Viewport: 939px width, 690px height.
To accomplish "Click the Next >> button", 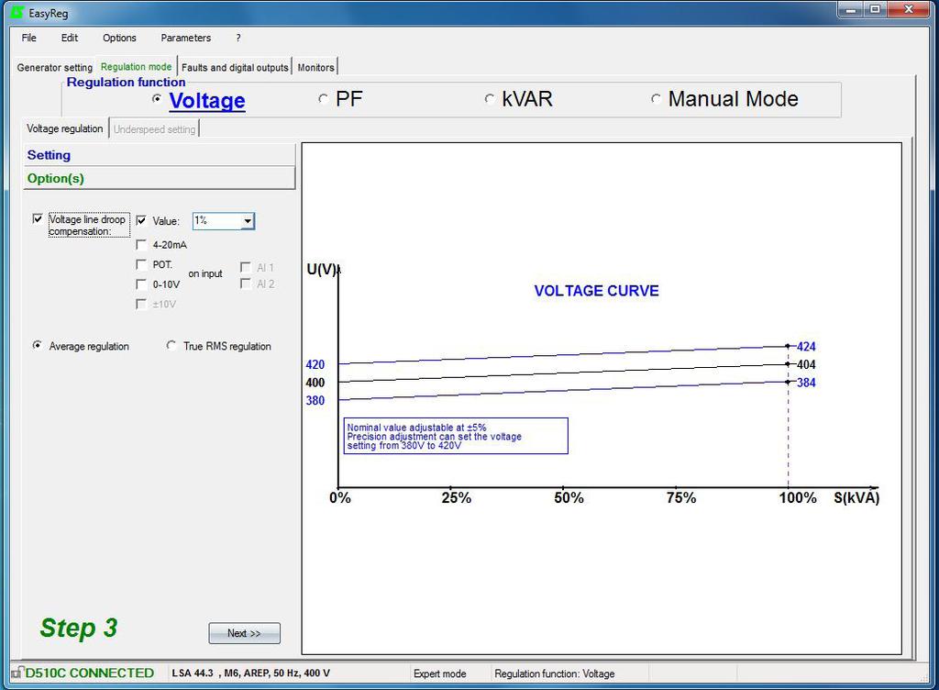I will point(244,633).
